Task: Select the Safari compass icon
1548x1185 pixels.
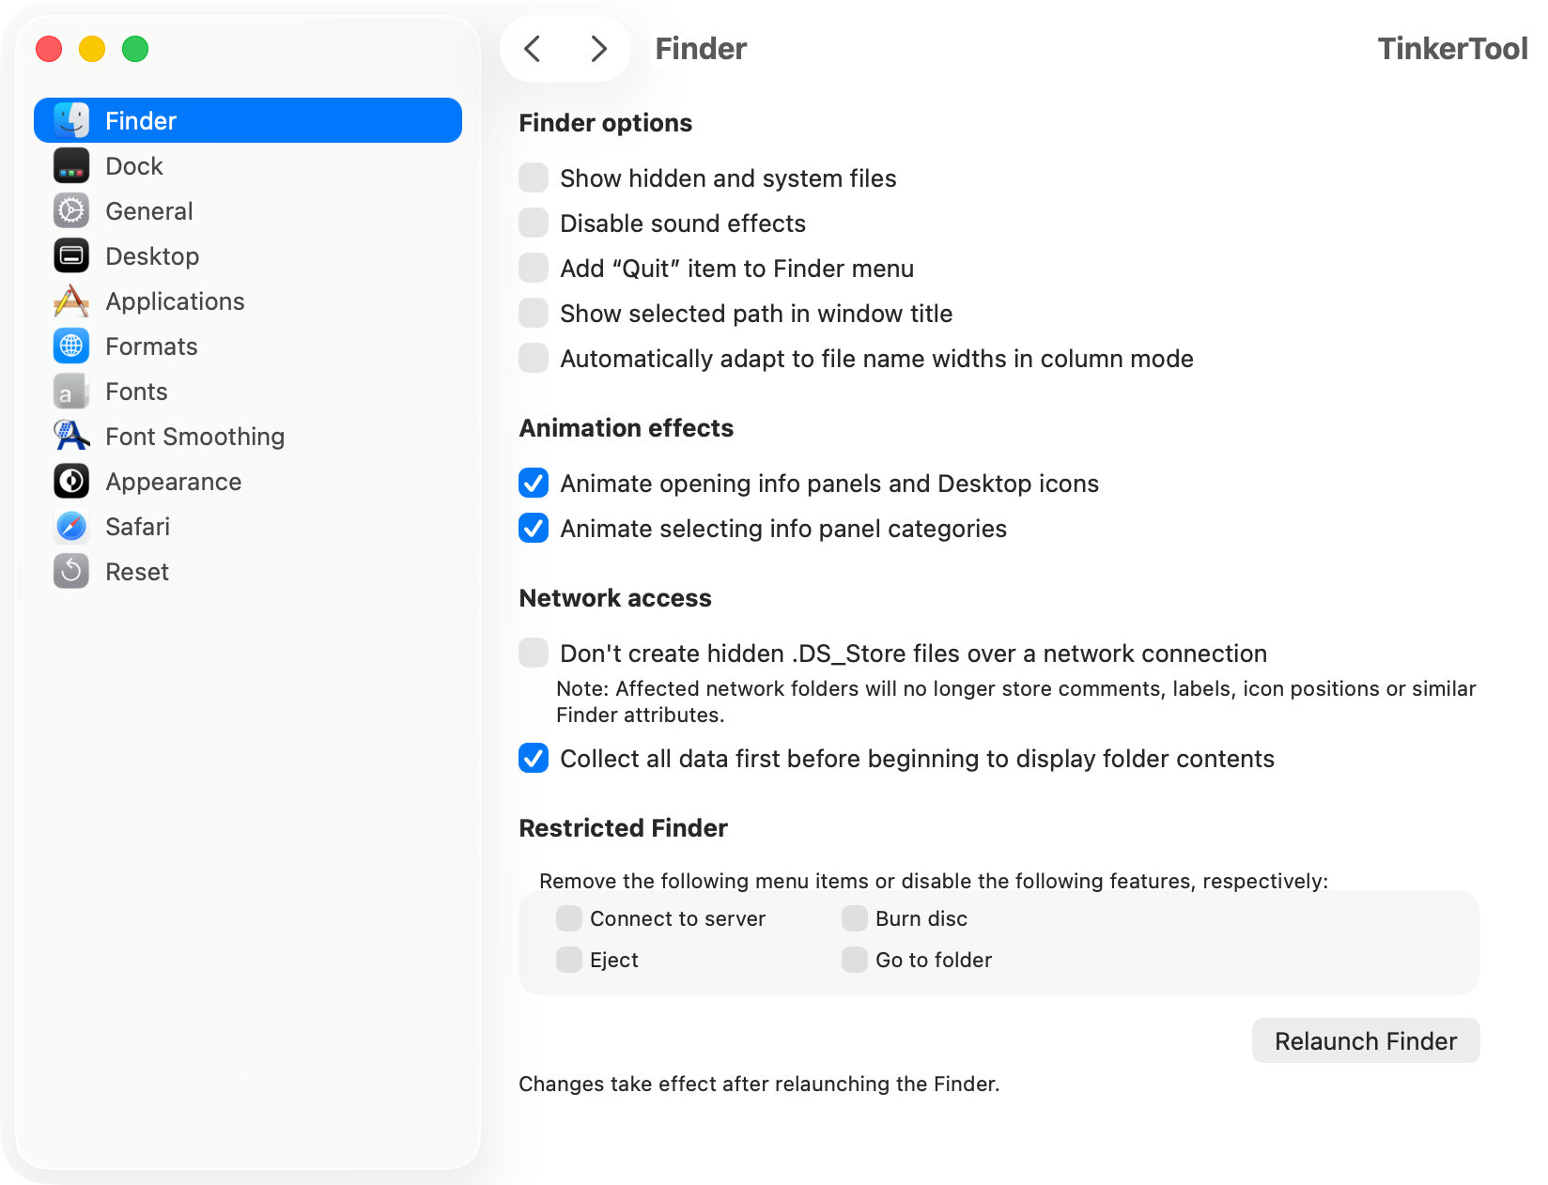Action: pyautogui.click(x=70, y=526)
